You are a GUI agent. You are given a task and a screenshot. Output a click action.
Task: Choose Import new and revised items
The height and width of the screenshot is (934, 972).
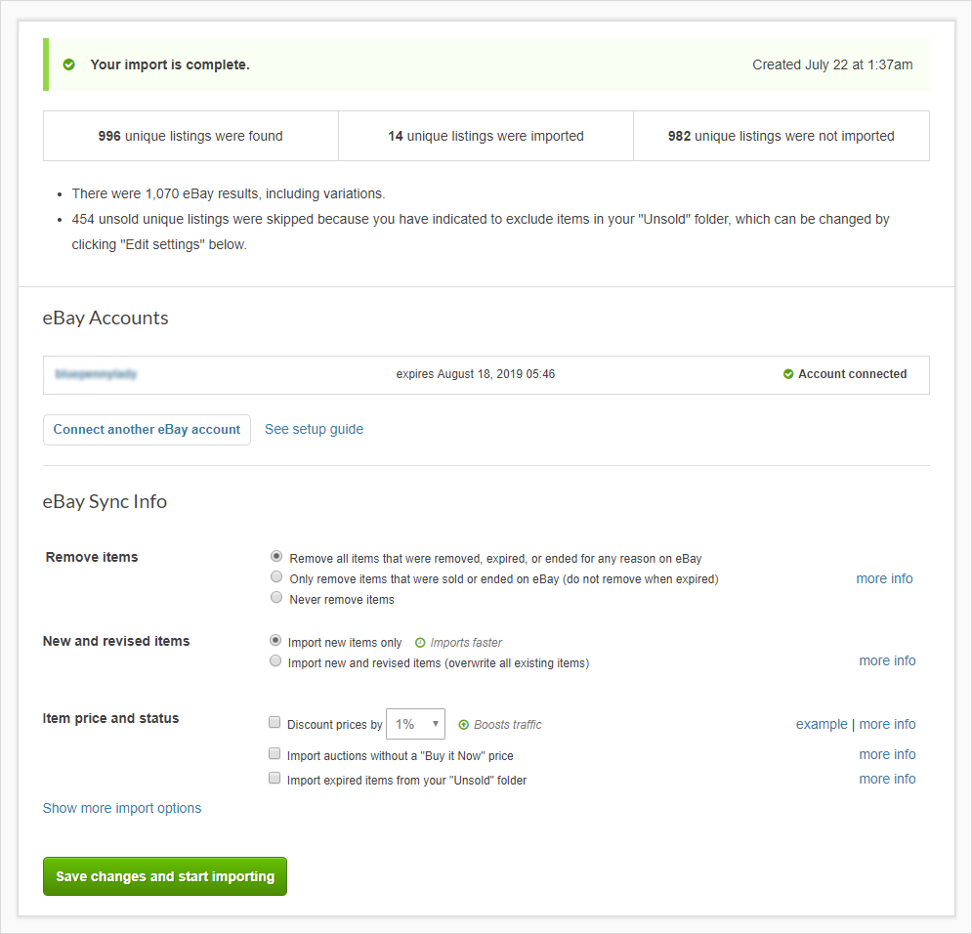(x=275, y=660)
